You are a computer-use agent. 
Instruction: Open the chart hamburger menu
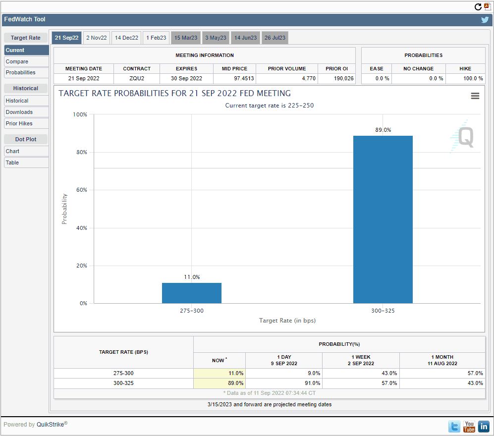[475, 96]
